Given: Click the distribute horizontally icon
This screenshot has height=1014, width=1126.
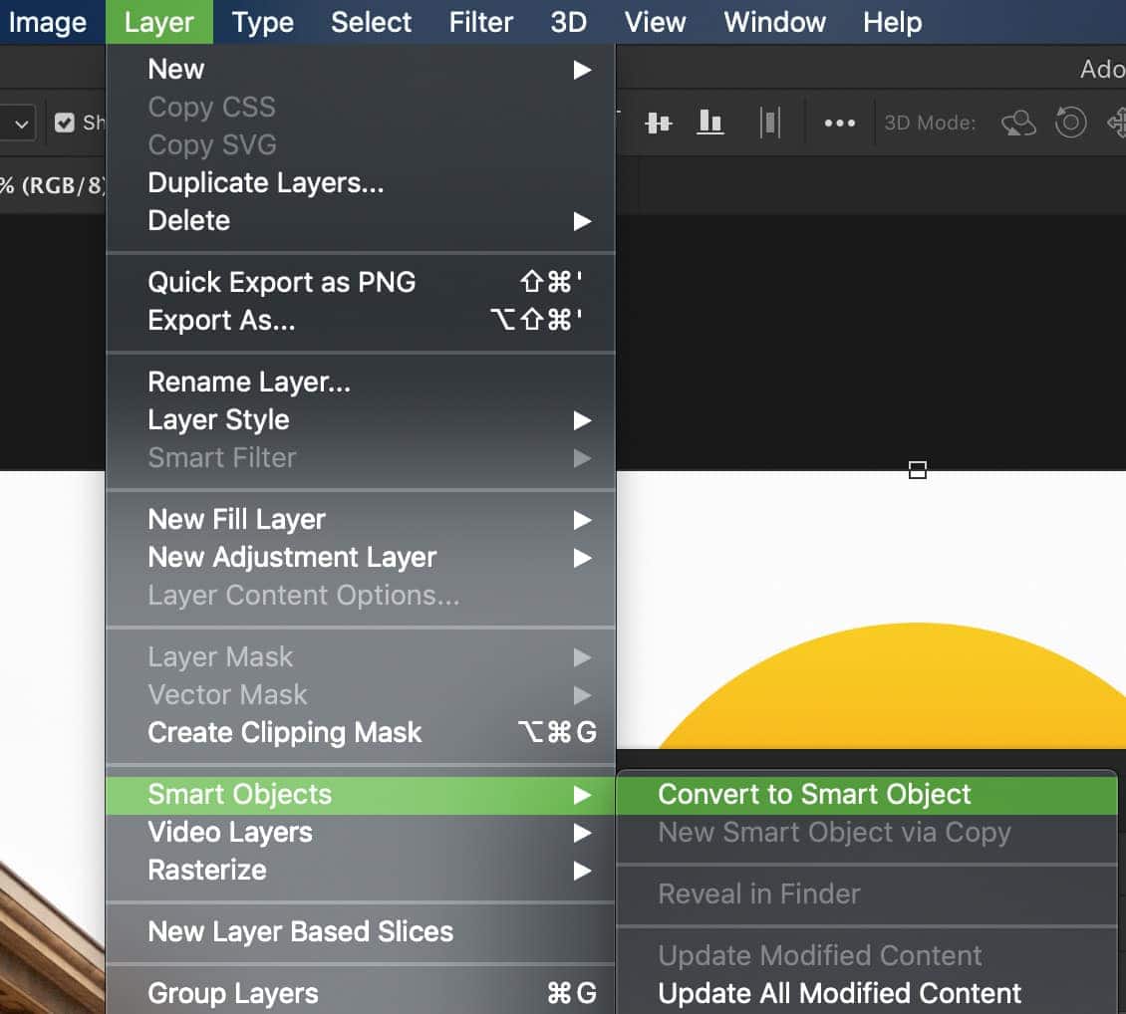Looking at the screenshot, I should tap(770, 123).
